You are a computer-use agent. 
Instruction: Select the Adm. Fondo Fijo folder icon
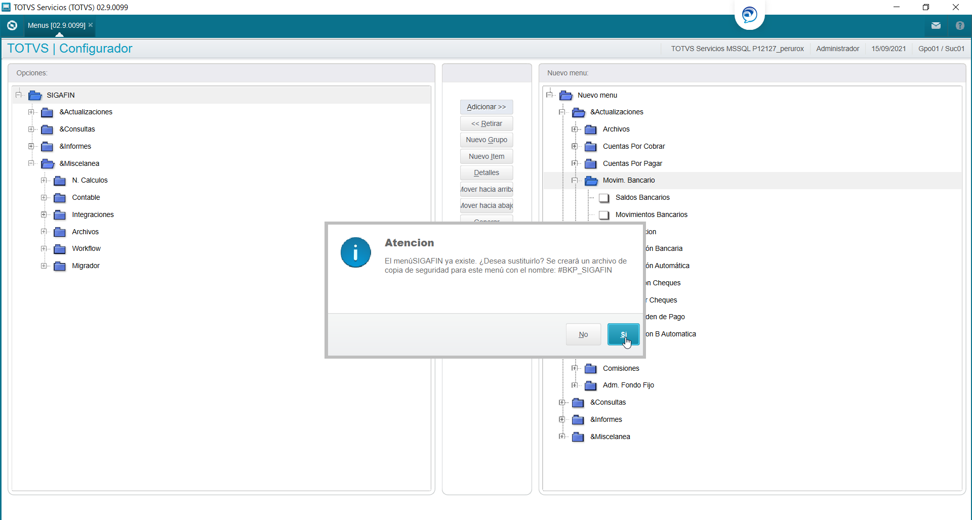click(x=590, y=385)
